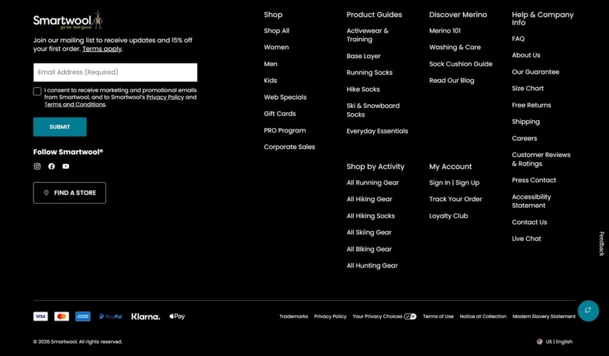Select Web Specials in Shop menu
609x356 pixels.
tap(285, 97)
